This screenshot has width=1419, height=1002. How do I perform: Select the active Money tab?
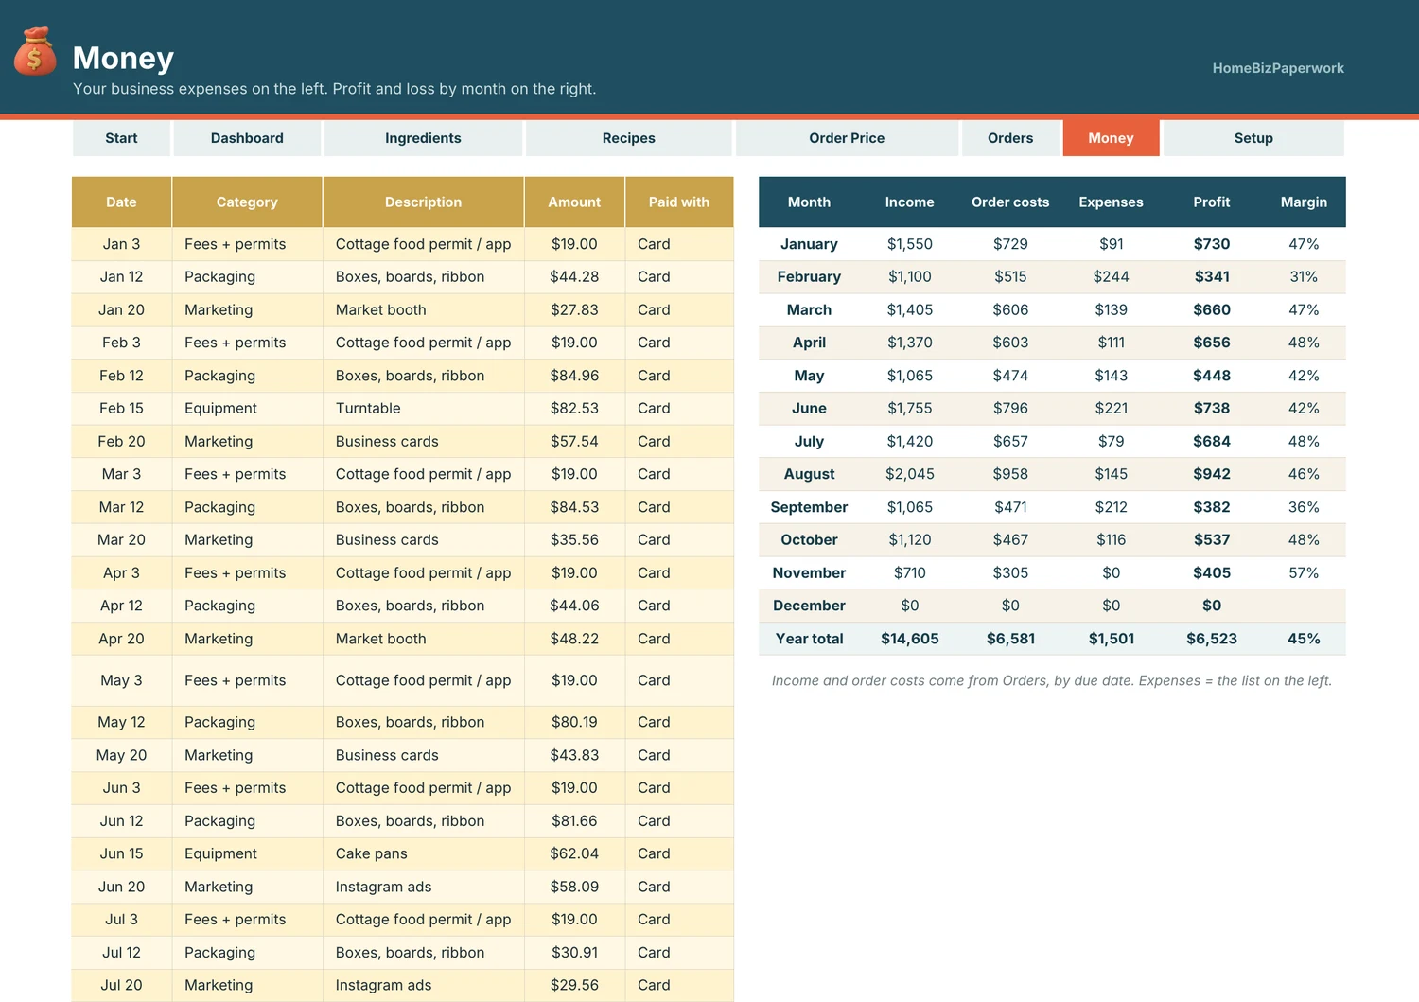coord(1111,138)
